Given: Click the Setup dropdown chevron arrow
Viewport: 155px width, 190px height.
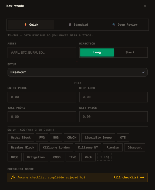Looking at the screenshot, I should (143, 72).
